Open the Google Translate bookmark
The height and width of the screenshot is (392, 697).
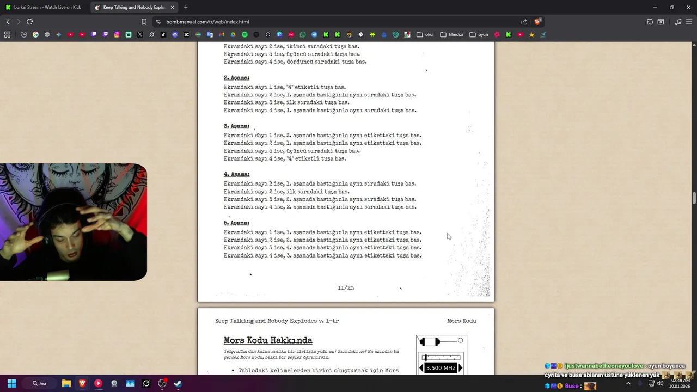[210, 34]
